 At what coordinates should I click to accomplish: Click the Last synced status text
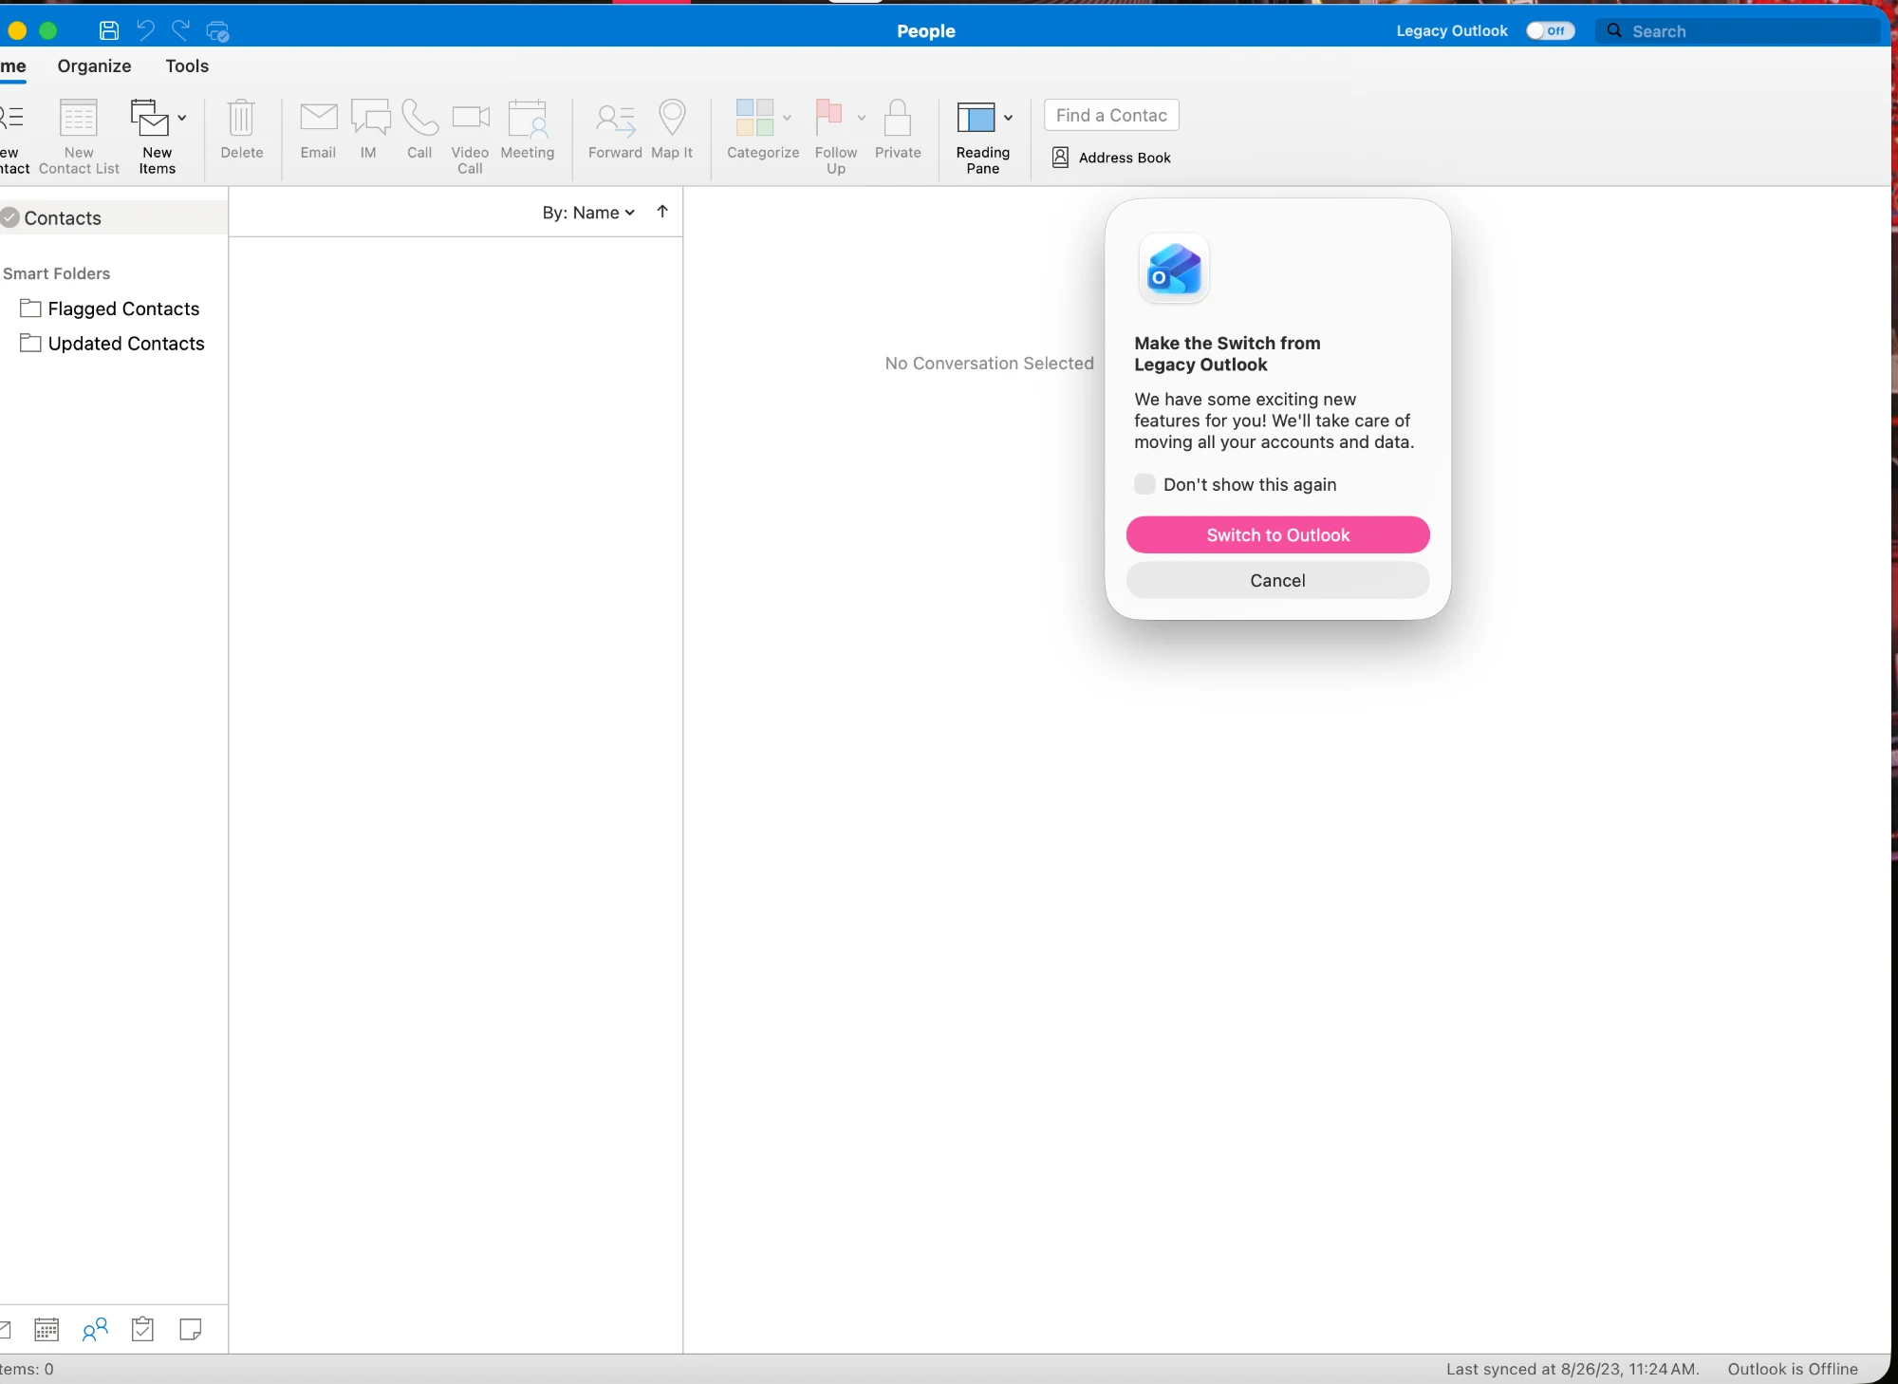click(x=1572, y=1369)
